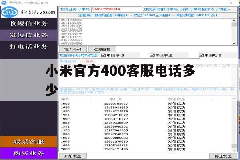
Task: Click the 云通讯 title bar app icon
Action: point(4,3)
